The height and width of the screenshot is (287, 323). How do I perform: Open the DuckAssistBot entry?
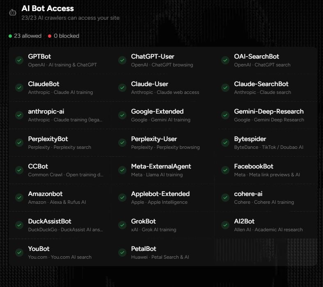point(50,221)
